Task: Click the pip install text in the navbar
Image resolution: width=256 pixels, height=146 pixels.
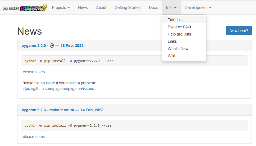Action: click(11, 8)
